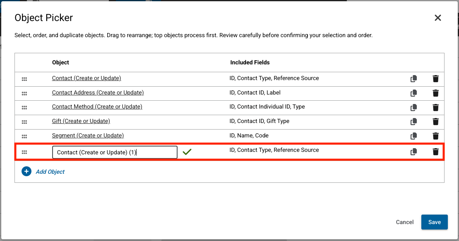Screen dimensions: 459x241
Task: Focus the object name input field
Action: click(x=115, y=152)
